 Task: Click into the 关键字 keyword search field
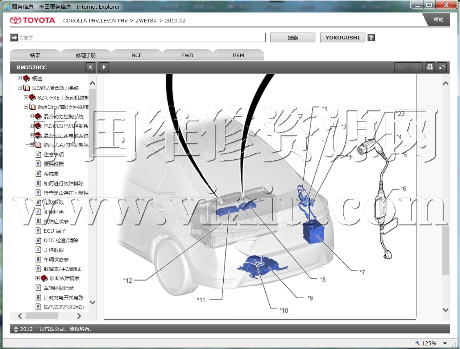[141, 38]
